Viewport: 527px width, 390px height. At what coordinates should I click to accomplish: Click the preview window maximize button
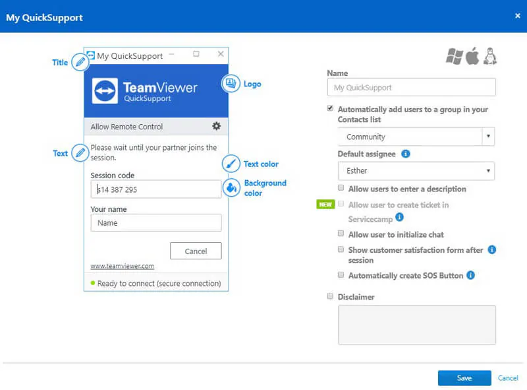[x=196, y=54]
